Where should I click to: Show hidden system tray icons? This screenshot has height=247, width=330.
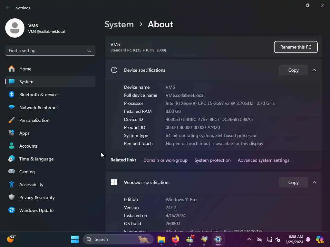coord(249,239)
